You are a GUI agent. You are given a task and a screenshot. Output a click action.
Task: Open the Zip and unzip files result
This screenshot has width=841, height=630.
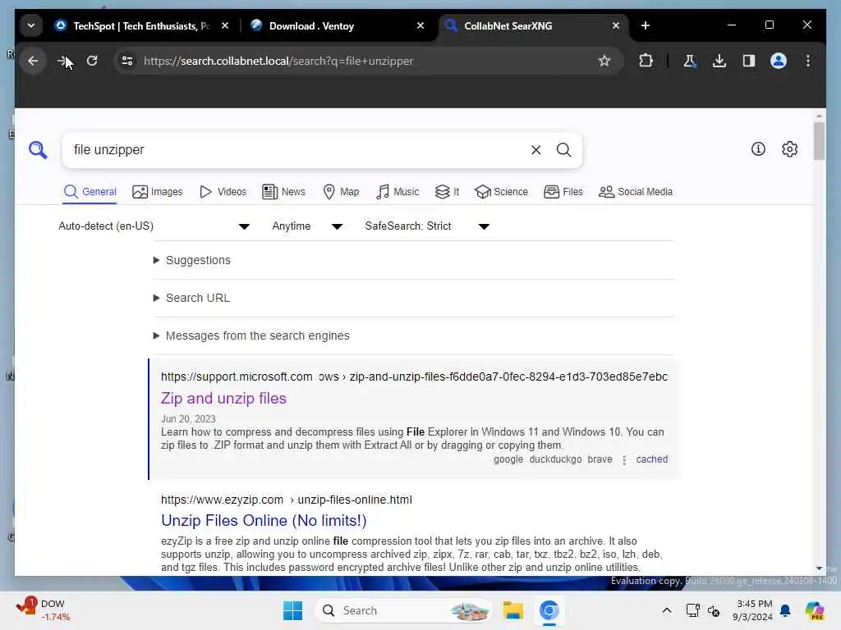(223, 399)
